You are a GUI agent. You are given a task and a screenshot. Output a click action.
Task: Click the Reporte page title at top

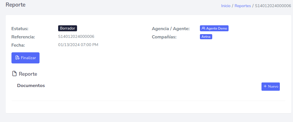(x=15, y=5)
